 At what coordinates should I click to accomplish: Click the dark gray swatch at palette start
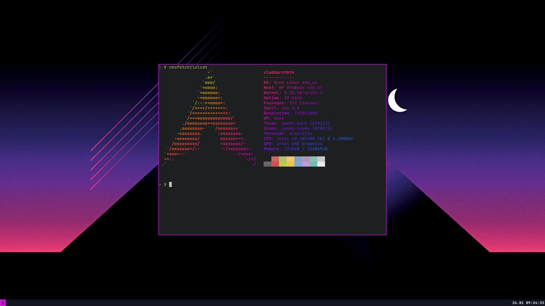[267, 164]
